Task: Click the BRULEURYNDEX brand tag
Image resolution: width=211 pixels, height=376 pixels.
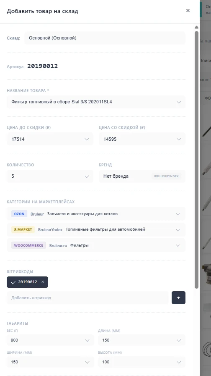Action: [x=166, y=176]
